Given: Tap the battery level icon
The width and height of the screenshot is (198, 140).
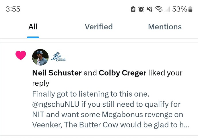Looking at the screenshot, I should coord(190,9).
